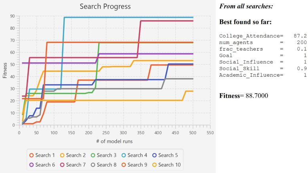Click the Search 1 legend marker circle
The width and height of the screenshot is (308, 173).
(31, 155)
